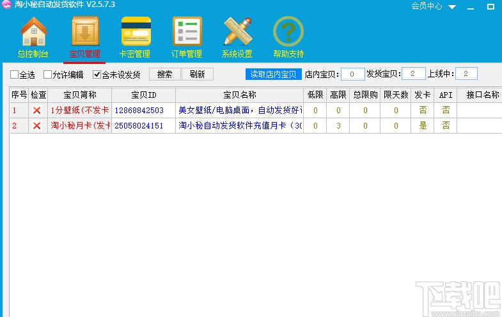Click the 刷新 button
The image size is (502, 317).
click(x=198, y=74)
